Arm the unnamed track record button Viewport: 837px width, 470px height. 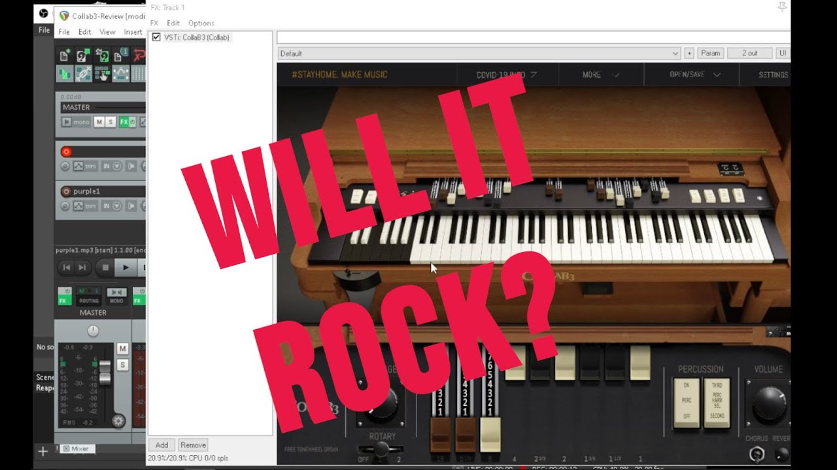pos(66,151)
